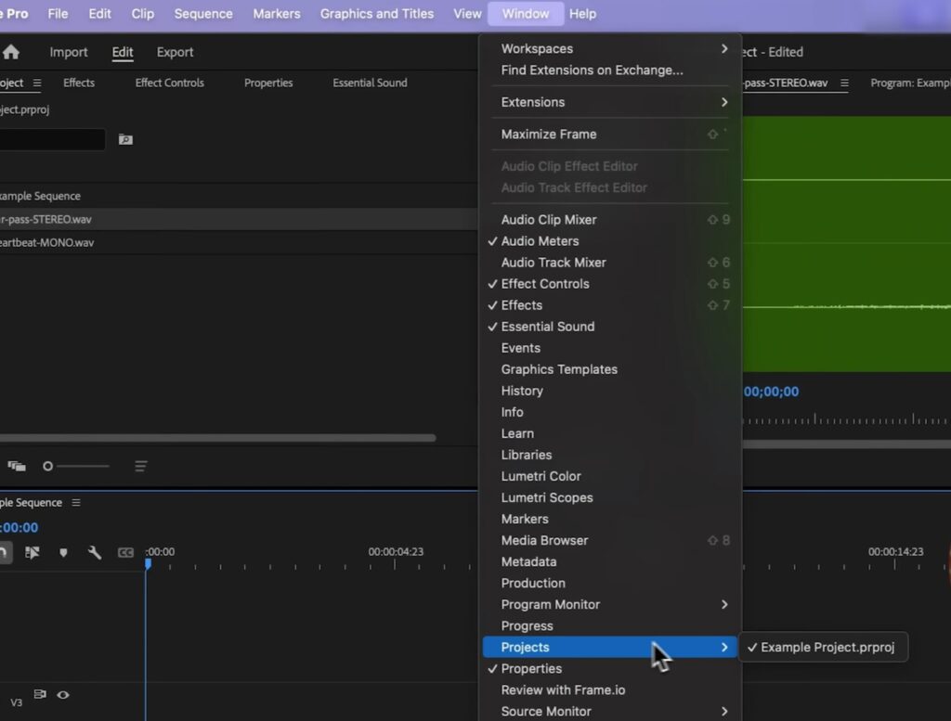Close the Window menu
Screen dimensions: 951x721
click(526, 13)
